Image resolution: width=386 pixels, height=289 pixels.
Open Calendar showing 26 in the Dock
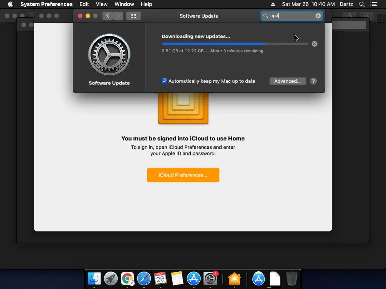pyautogui.click(x=161, y=278)
